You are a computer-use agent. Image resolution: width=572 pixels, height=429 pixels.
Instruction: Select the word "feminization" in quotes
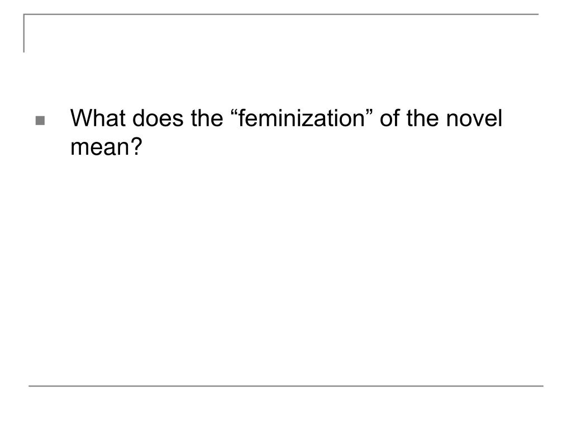click(301, 118)
